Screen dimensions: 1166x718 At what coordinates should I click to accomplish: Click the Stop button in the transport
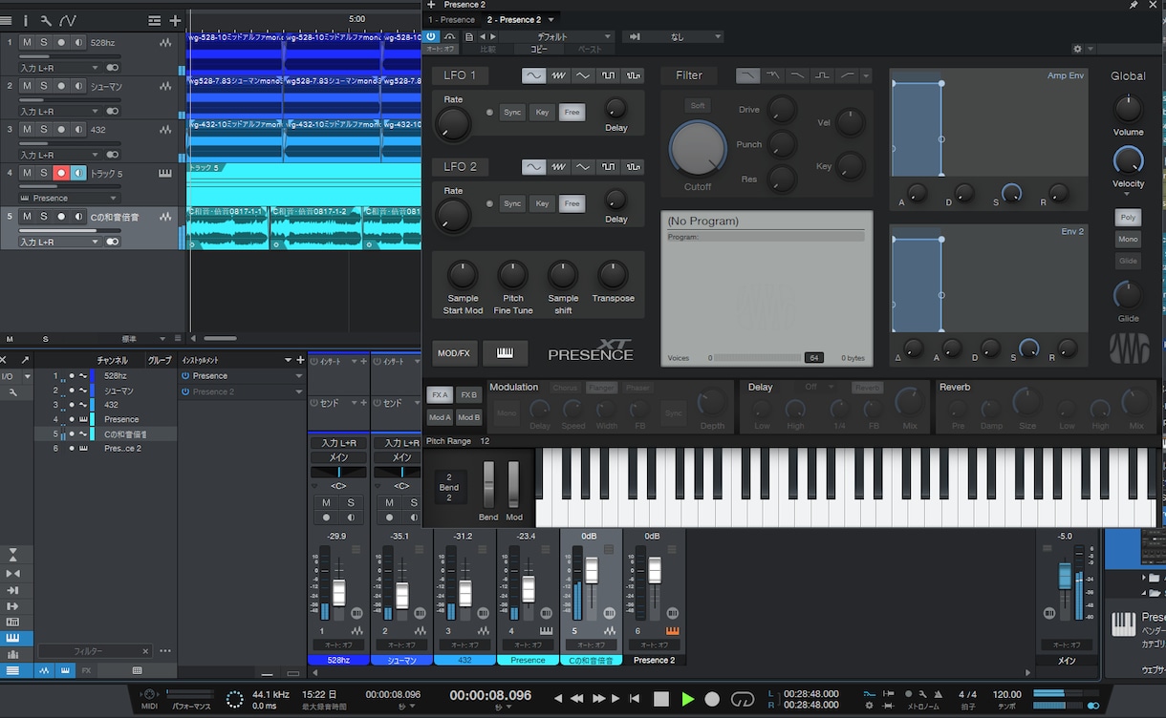pyautogui.click(x=661, y=699)
